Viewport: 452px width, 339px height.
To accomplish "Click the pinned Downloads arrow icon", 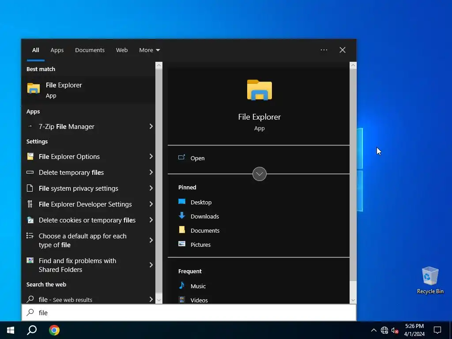I will (182, 215).
